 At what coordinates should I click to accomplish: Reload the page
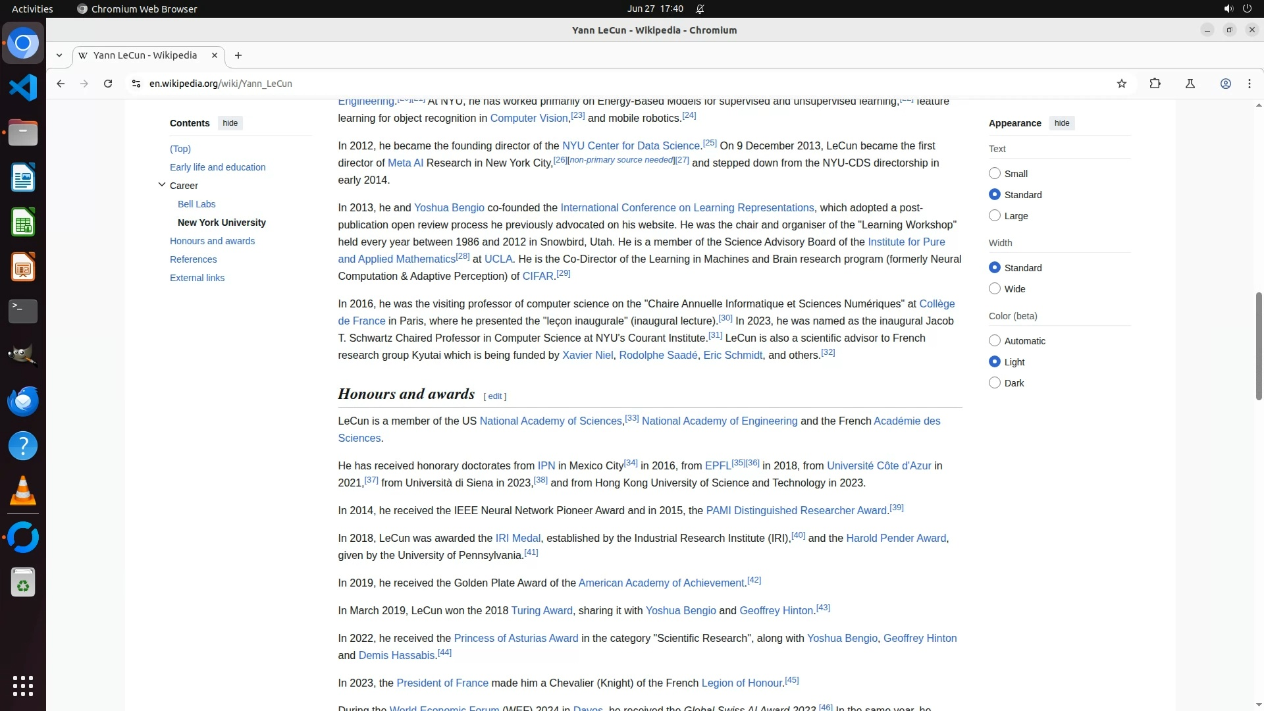point(108,84)
